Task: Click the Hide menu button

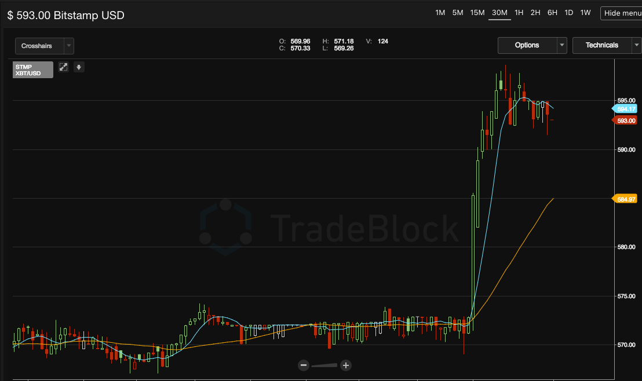Action: (621, 13)
